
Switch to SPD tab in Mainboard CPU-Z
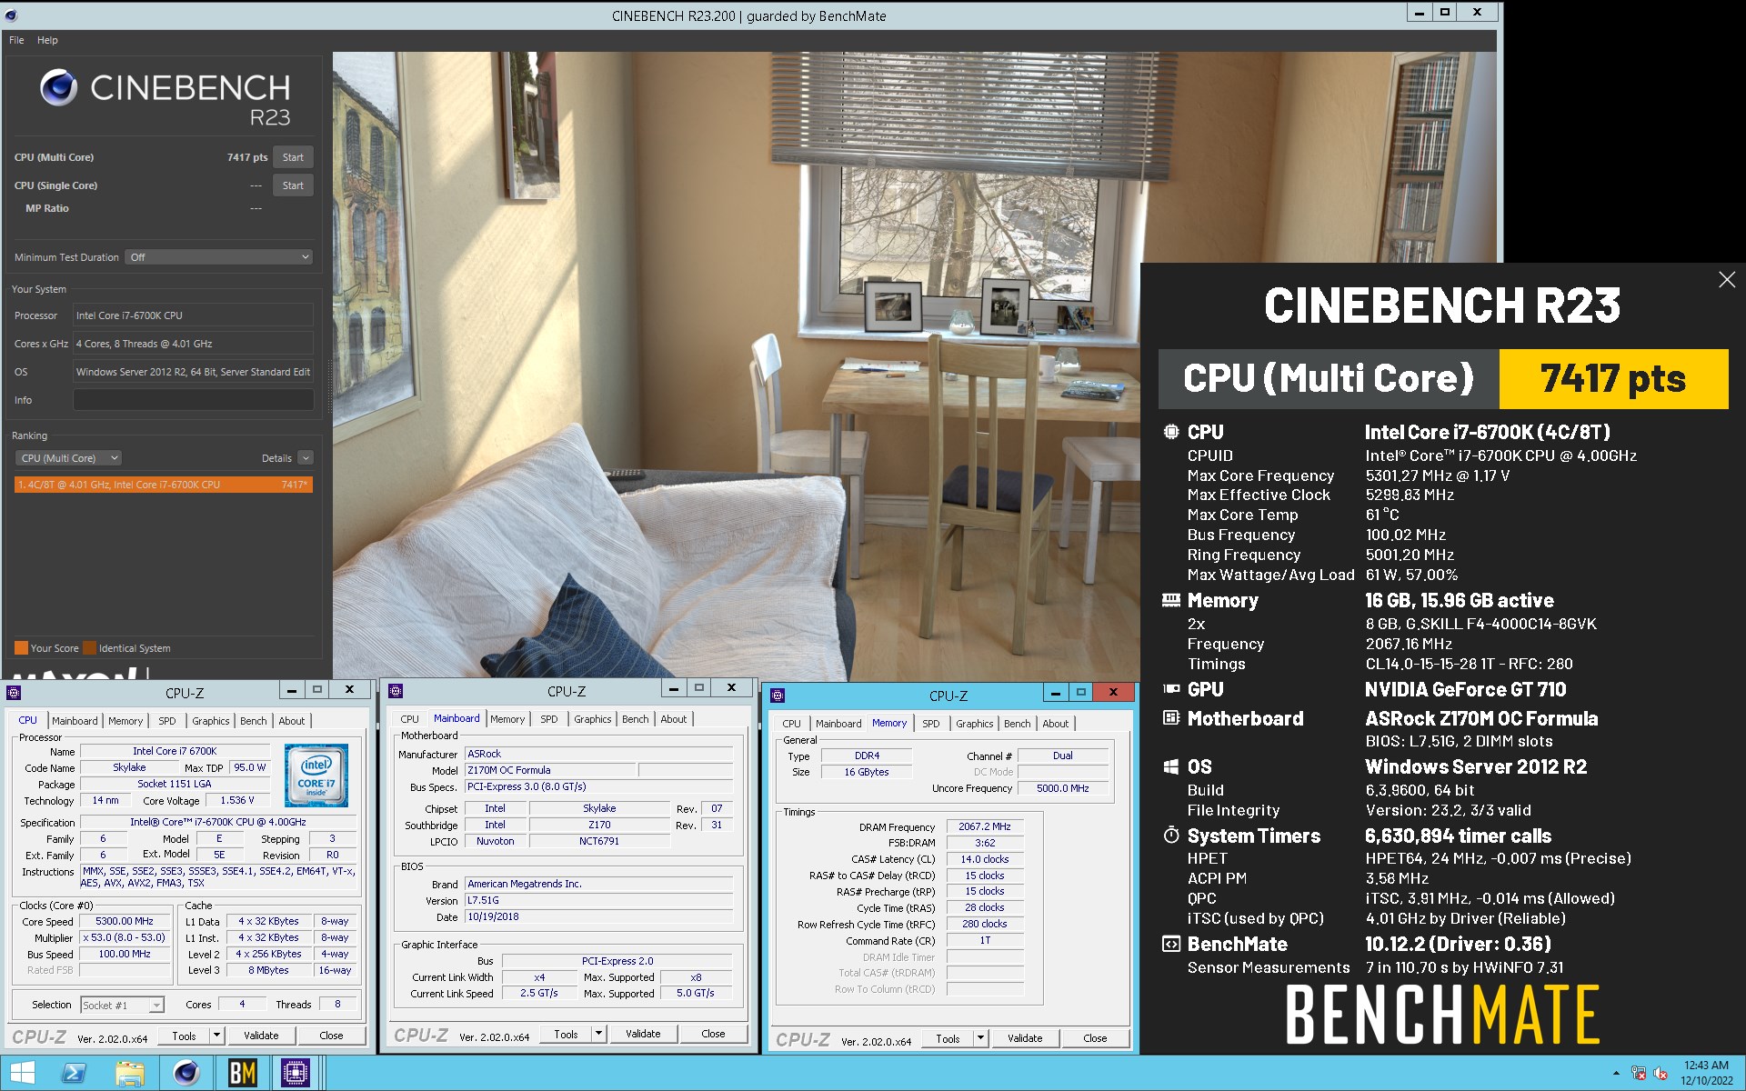[x=548, y=719]
